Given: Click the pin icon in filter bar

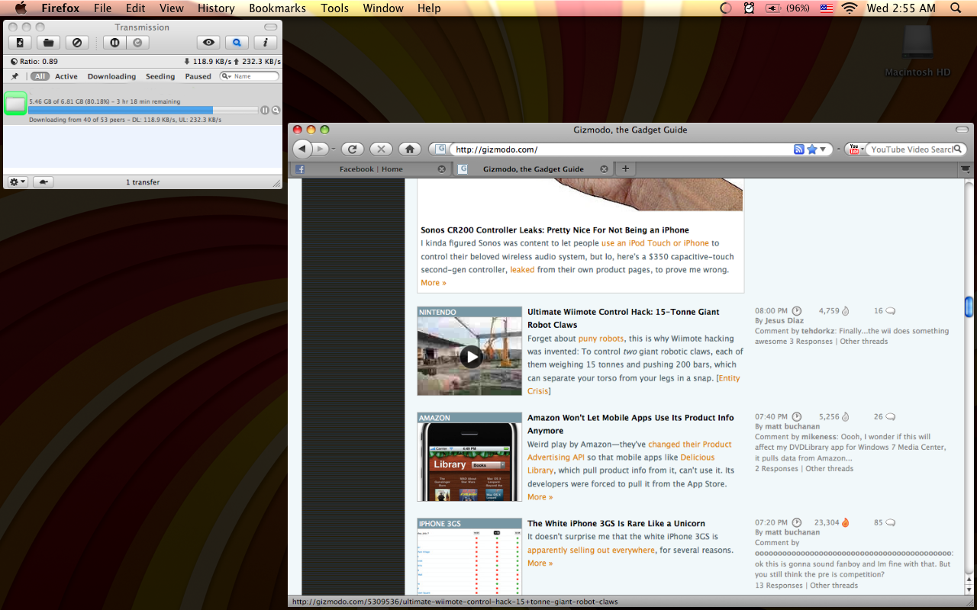Looking at the screenshot, I should [x=15, y=76].
